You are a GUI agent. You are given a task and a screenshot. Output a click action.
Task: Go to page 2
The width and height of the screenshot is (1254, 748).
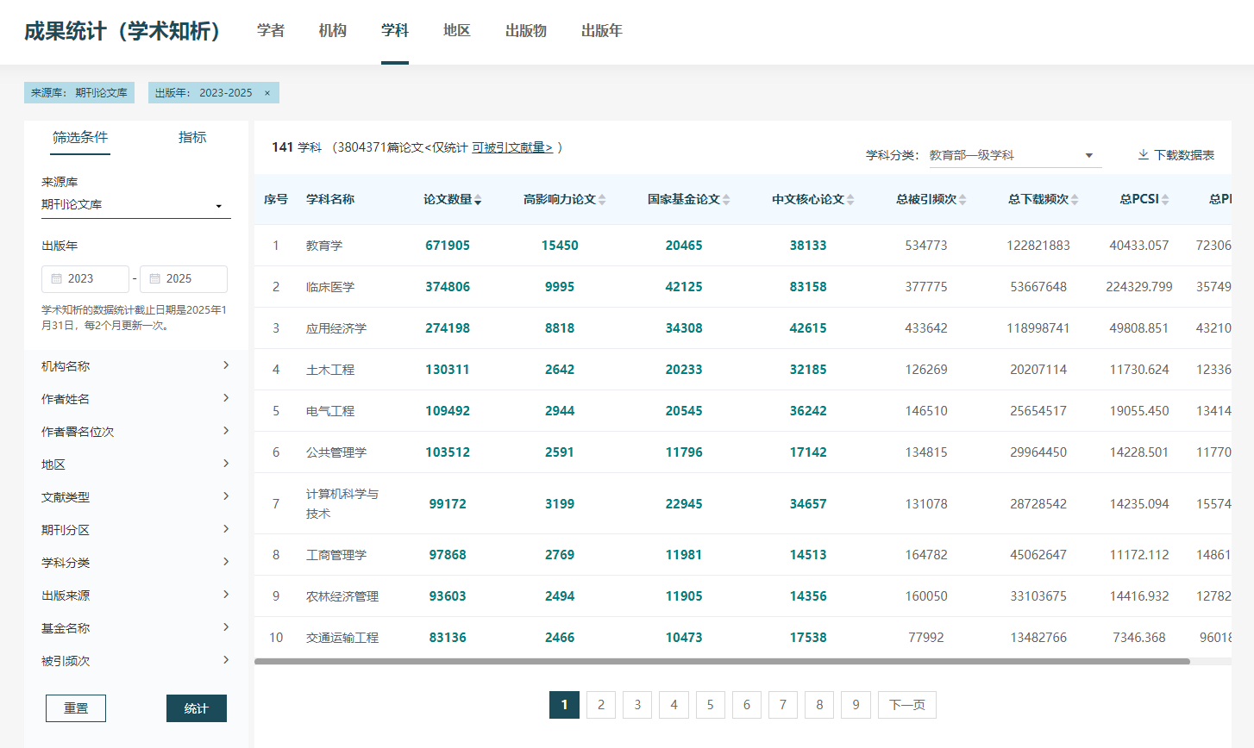[601, 705]
